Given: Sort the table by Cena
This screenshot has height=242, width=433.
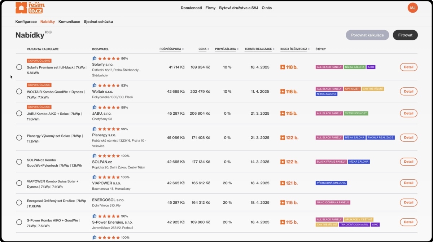Looking at the screenshot, I should click(x=204, y=49).
